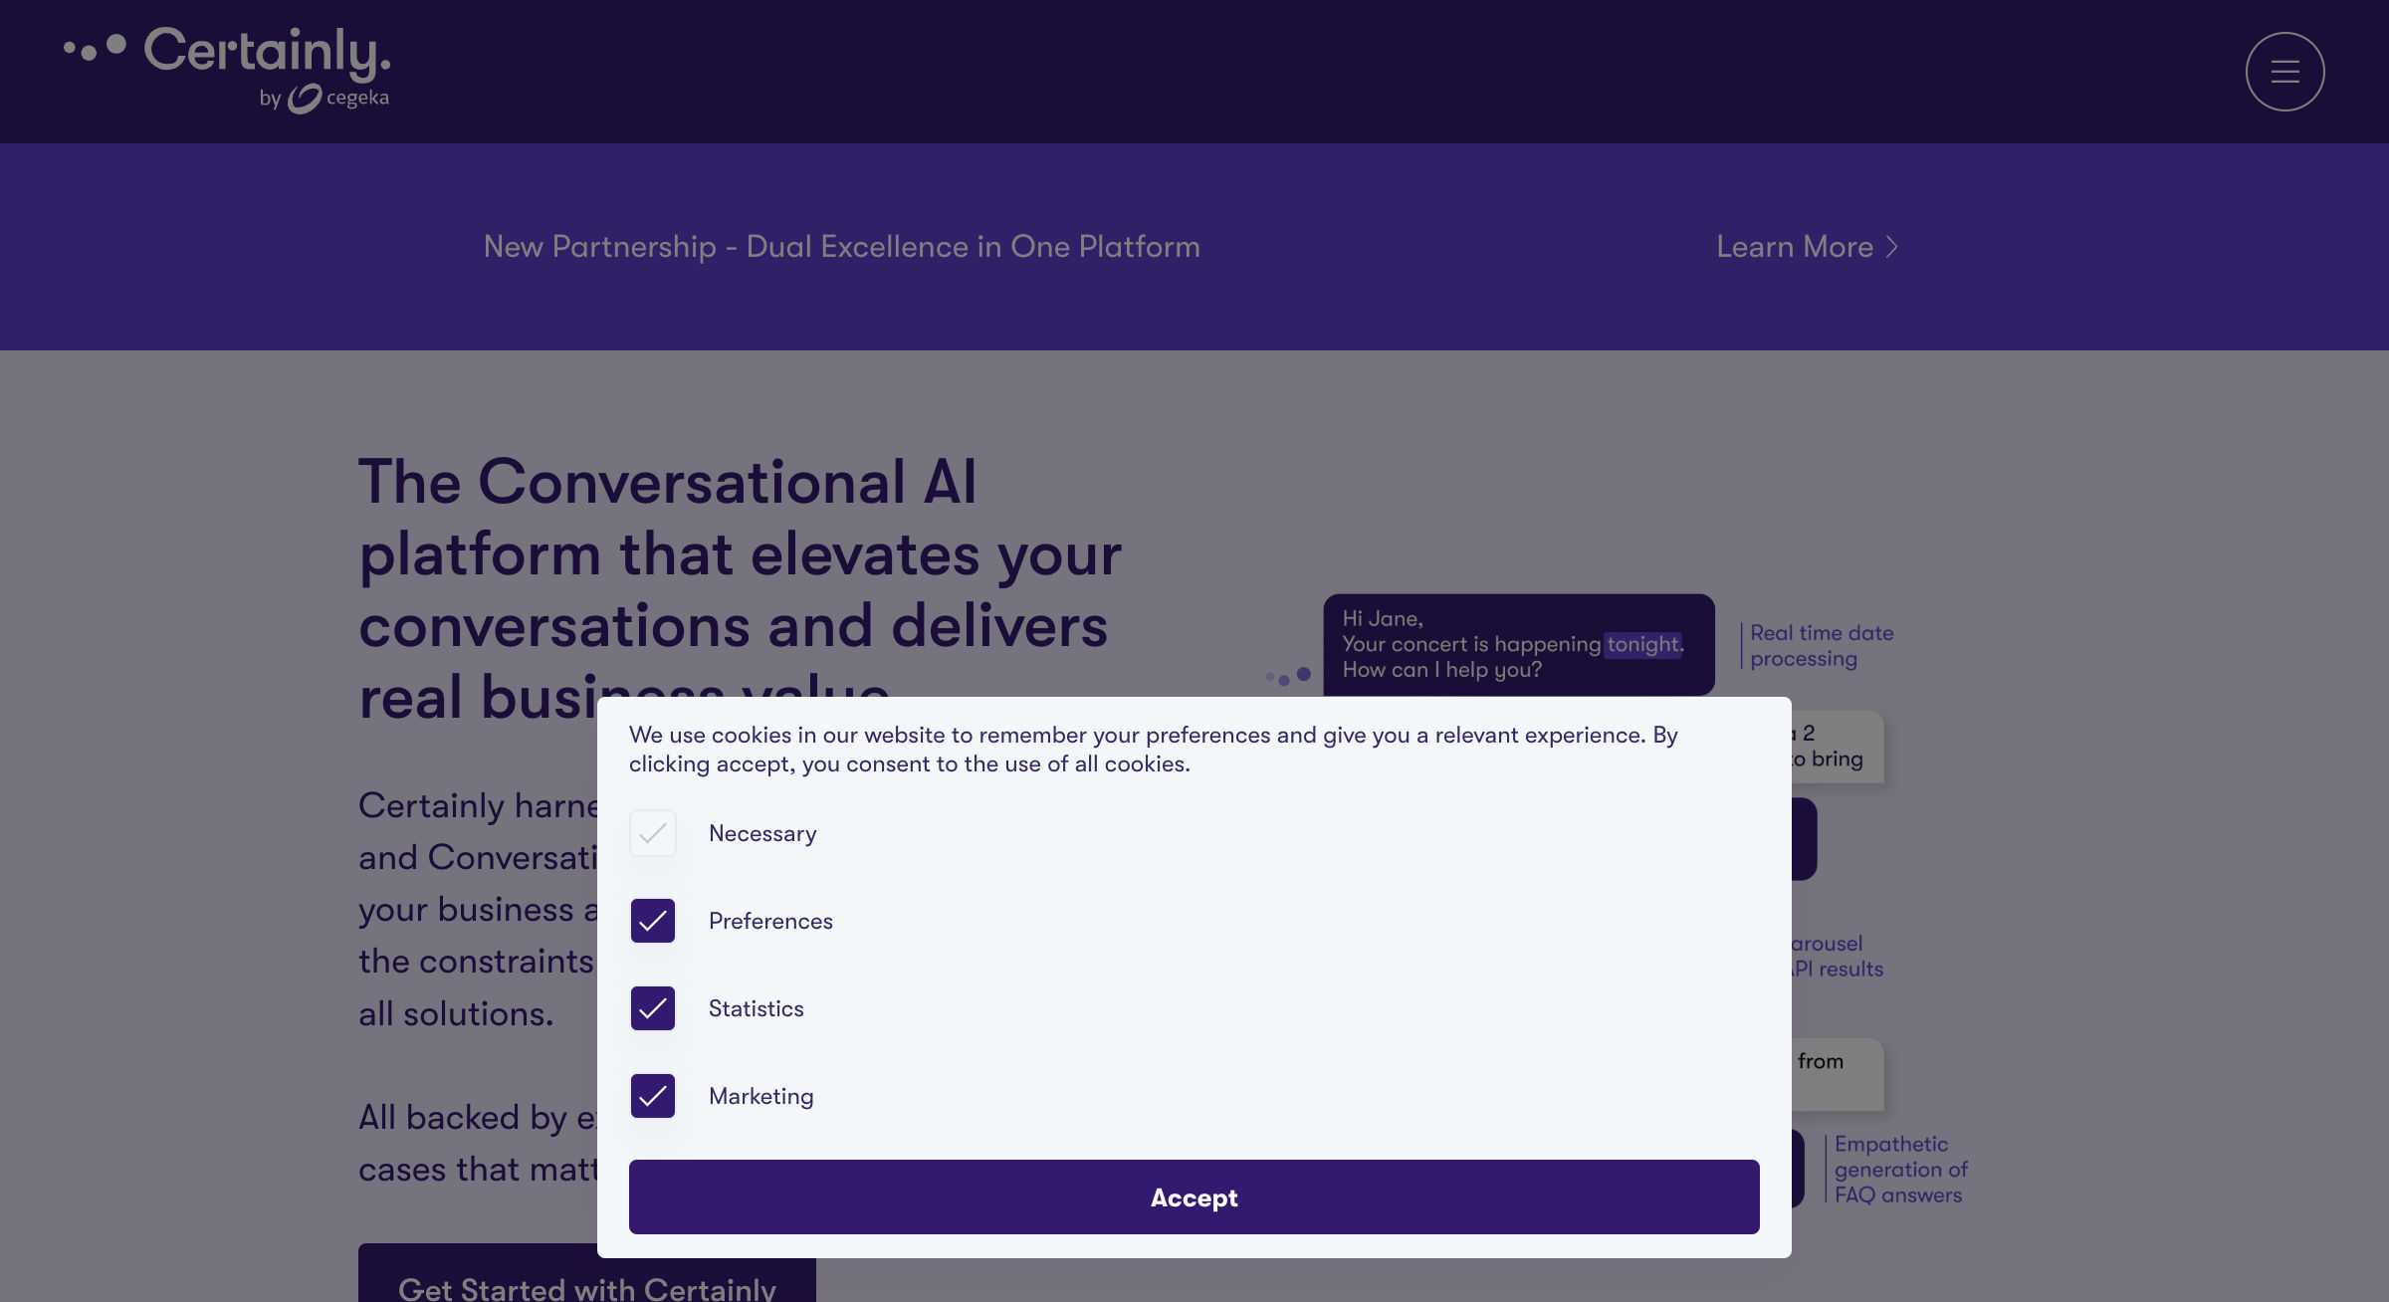The height and width of the screenshot is (1302, 2389).
Task: Click the Marketing label text
Action: 761,1096
